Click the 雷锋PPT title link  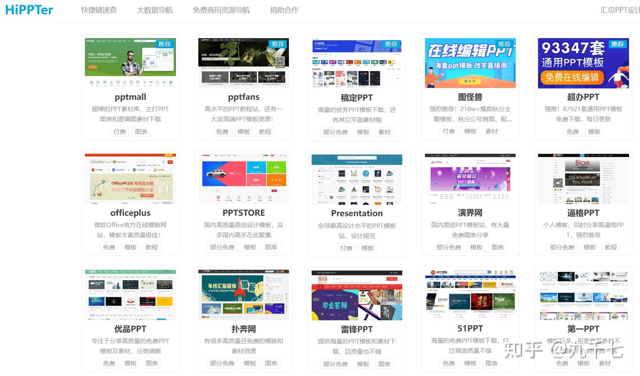pyautogui.click(x=357, y=329)
